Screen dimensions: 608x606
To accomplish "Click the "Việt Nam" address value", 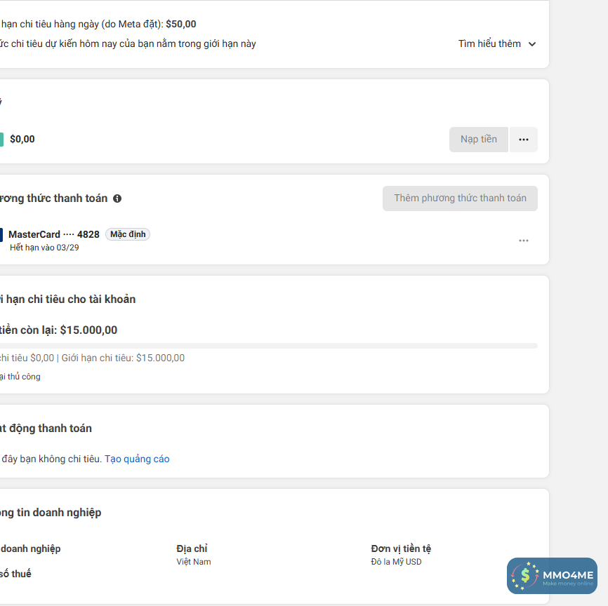I will [x=194, y=562].
